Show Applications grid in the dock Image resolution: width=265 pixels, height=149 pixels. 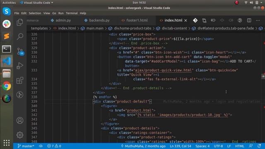point(7,143)
